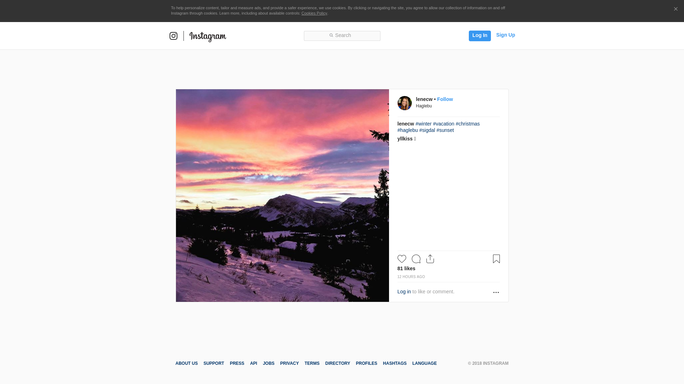Open TERMS footer link

coord(312,363)
